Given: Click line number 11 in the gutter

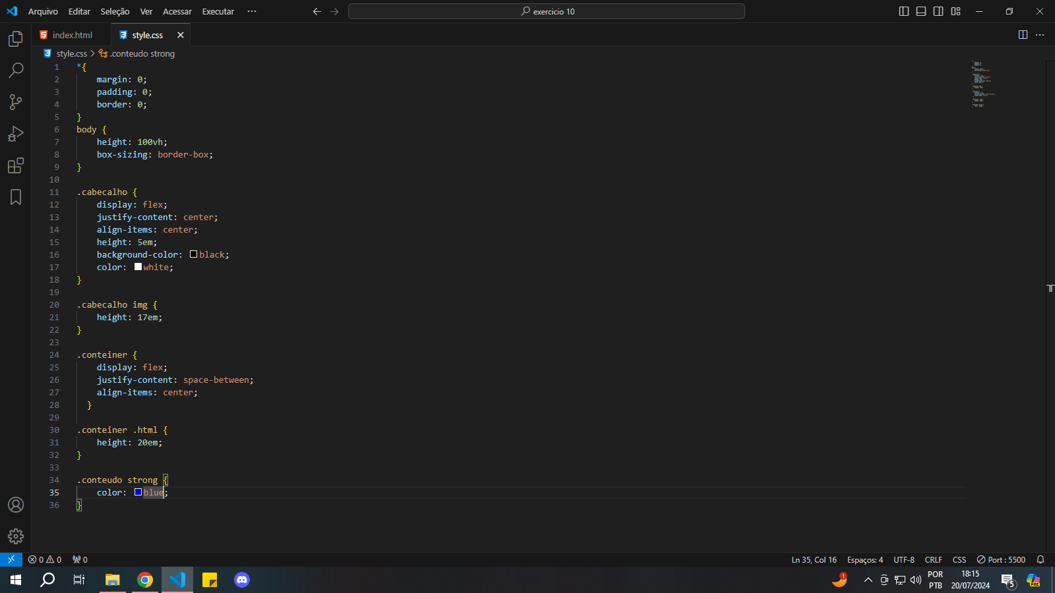Looking at the screenshot, I should 54,192.
